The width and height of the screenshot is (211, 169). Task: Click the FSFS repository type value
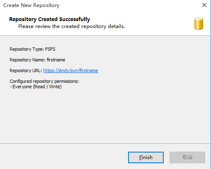point(50,49)
